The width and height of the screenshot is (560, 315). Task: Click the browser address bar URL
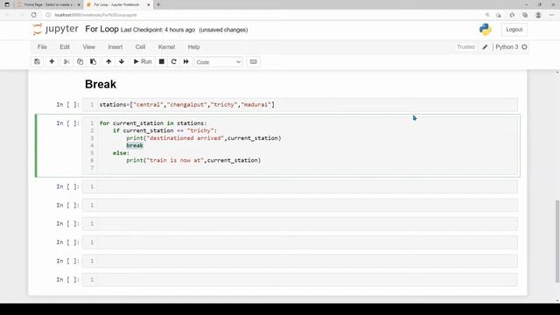pos(95,15)
